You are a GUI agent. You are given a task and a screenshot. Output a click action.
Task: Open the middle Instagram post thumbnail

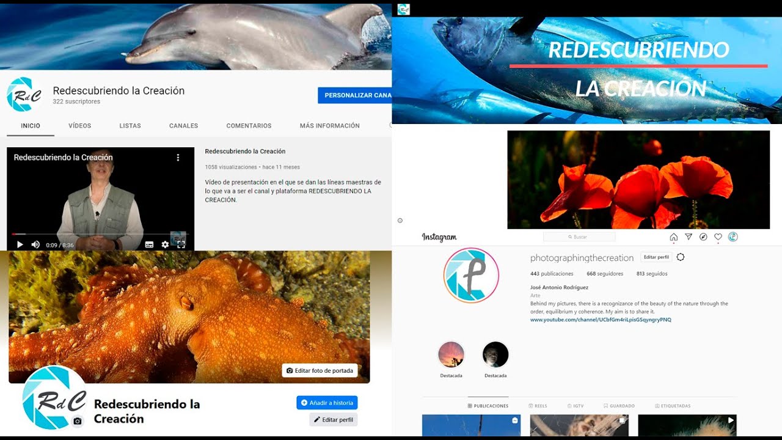click(579, 425)
